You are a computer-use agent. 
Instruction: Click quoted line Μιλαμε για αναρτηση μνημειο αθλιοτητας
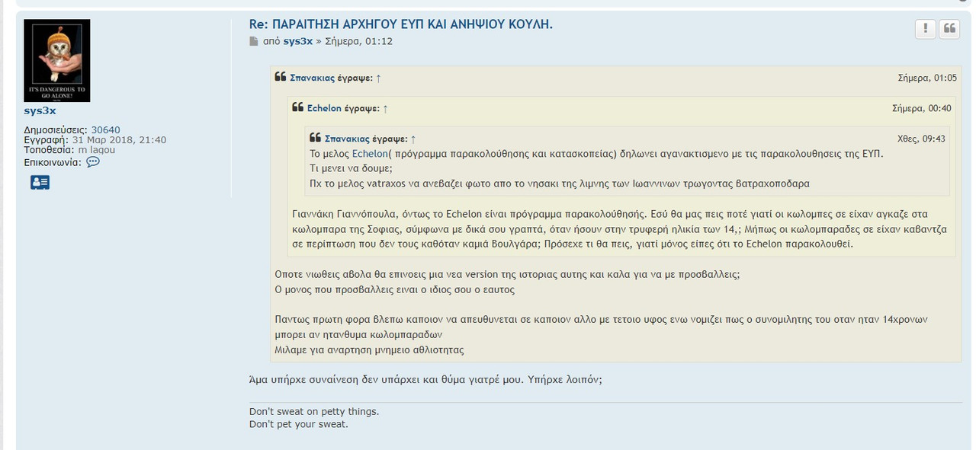[369, 350]
